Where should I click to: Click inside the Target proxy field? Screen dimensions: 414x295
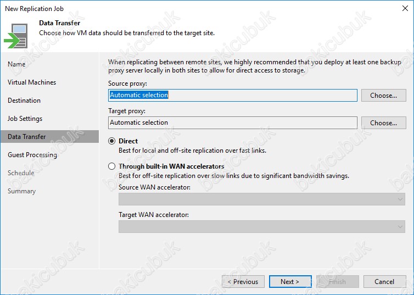233,123
